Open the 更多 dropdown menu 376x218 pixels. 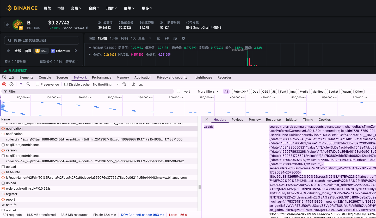tap(147, 8)
